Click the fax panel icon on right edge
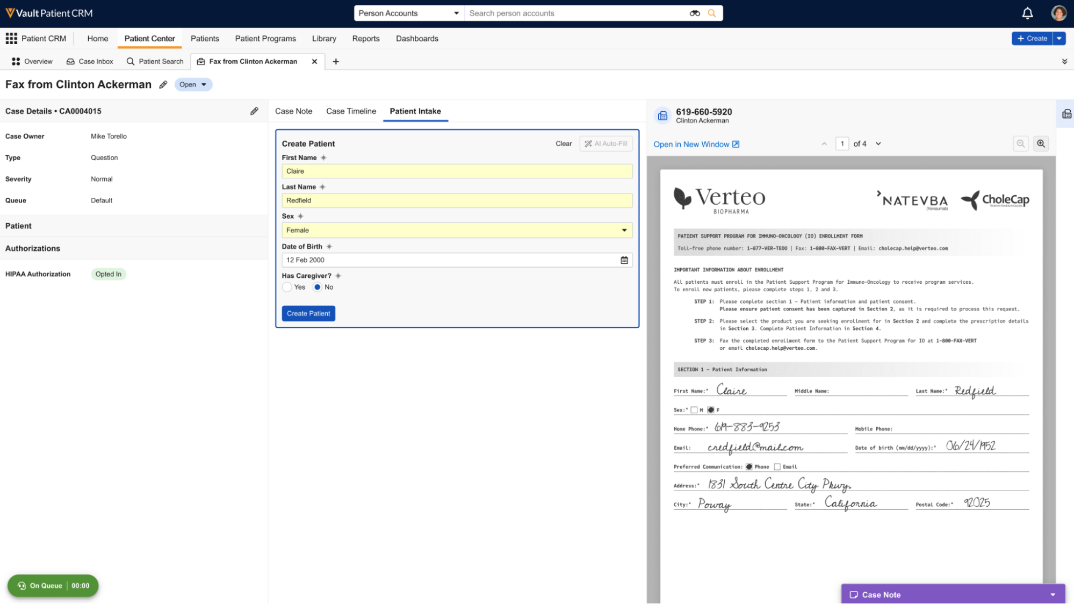This screenshot has height=604, width=1074. tap(1066, 114)
